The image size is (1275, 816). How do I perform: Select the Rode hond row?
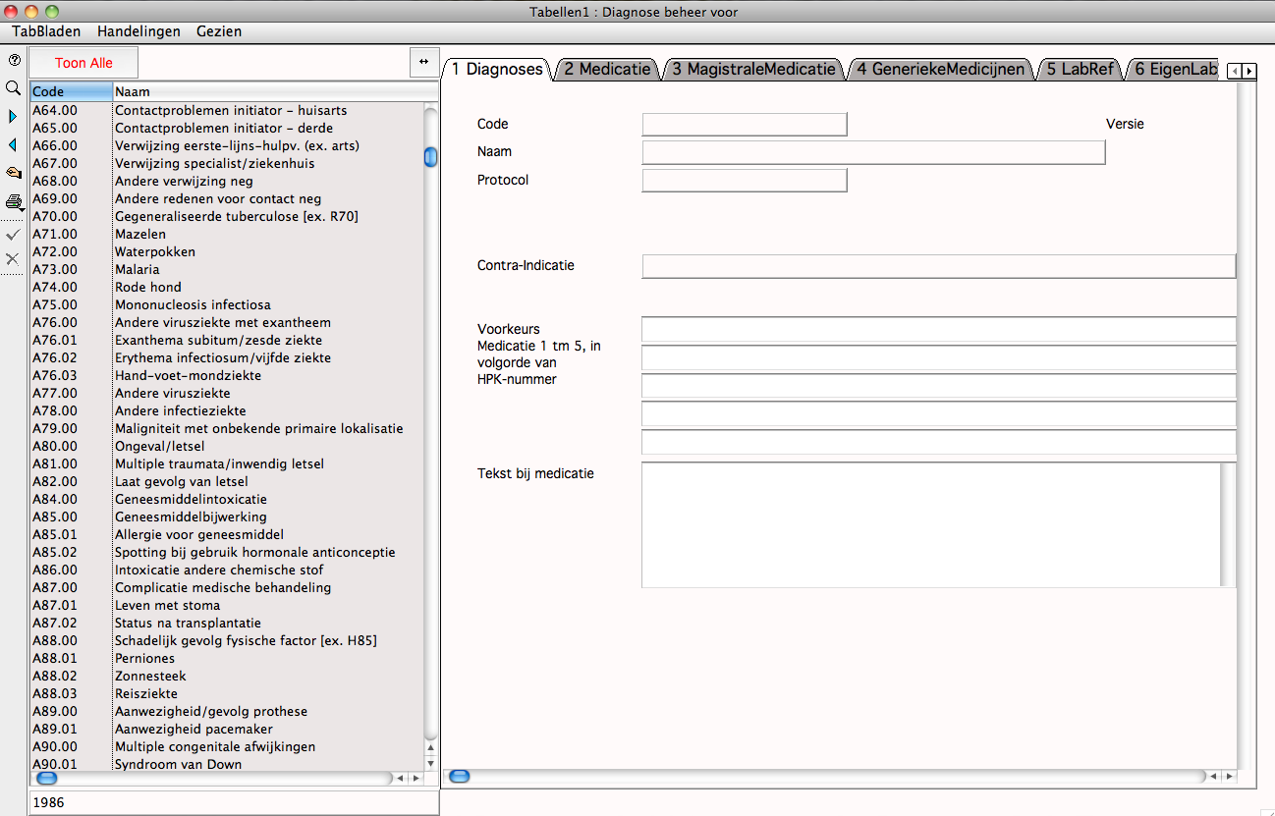227,287
